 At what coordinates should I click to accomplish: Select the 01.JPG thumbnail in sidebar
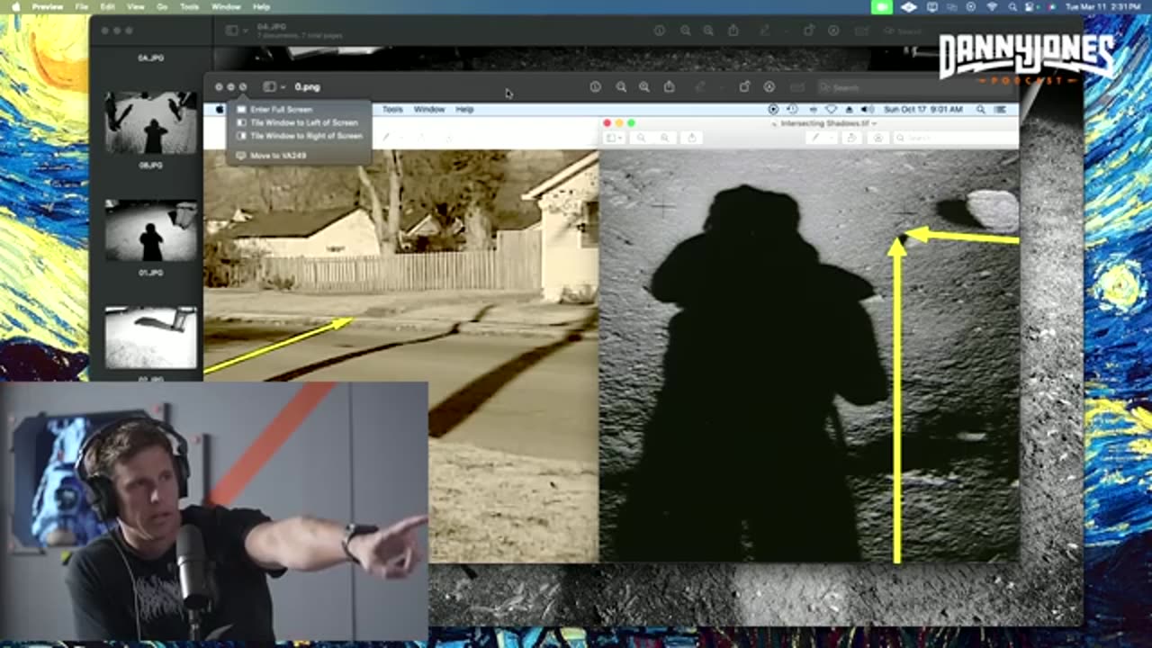coord(150,230)
